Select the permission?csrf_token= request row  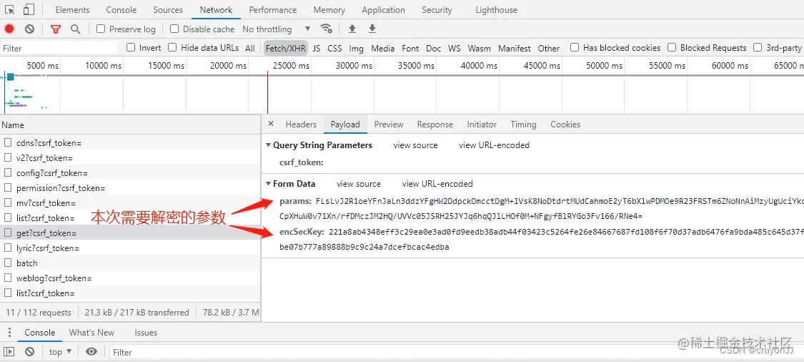[130, 188]
